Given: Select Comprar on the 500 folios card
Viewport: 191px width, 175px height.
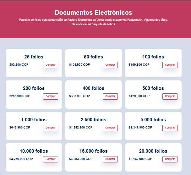Looking at the screenshot, I should (170, 96).
